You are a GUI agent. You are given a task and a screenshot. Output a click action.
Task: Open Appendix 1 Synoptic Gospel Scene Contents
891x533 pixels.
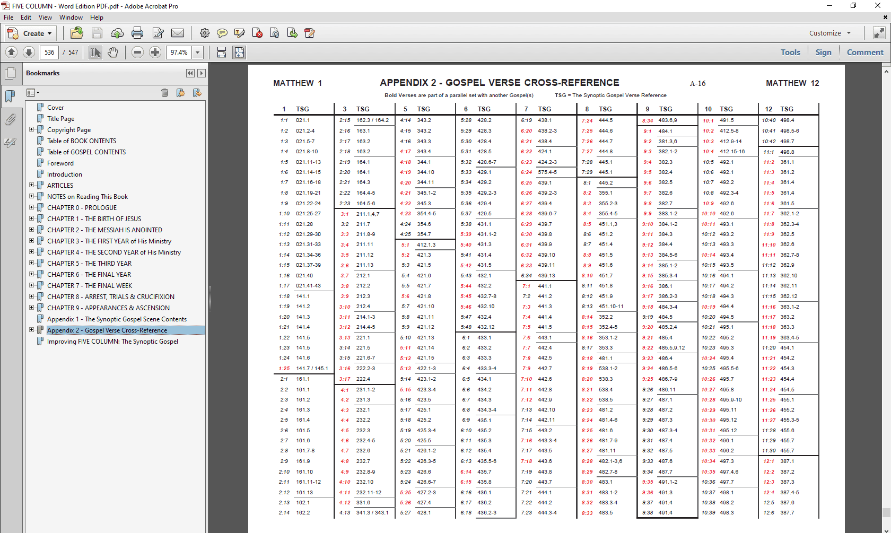pyautogui.click(x=117, y=319)
